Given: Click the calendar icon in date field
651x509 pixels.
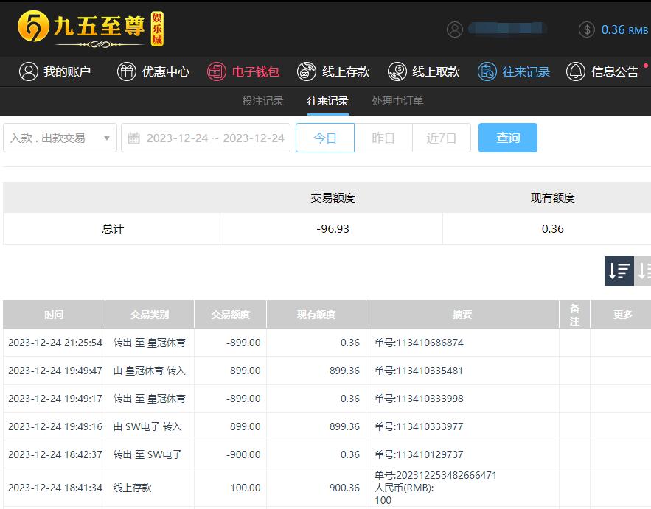Looking at the screenshot, I should tap(133, 138).
